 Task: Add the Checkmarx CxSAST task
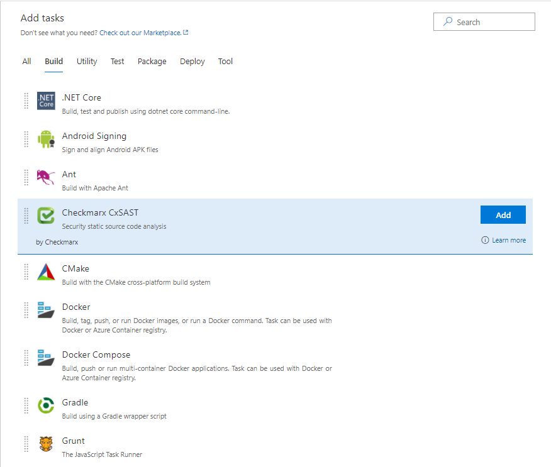click(x=503, y=215)
